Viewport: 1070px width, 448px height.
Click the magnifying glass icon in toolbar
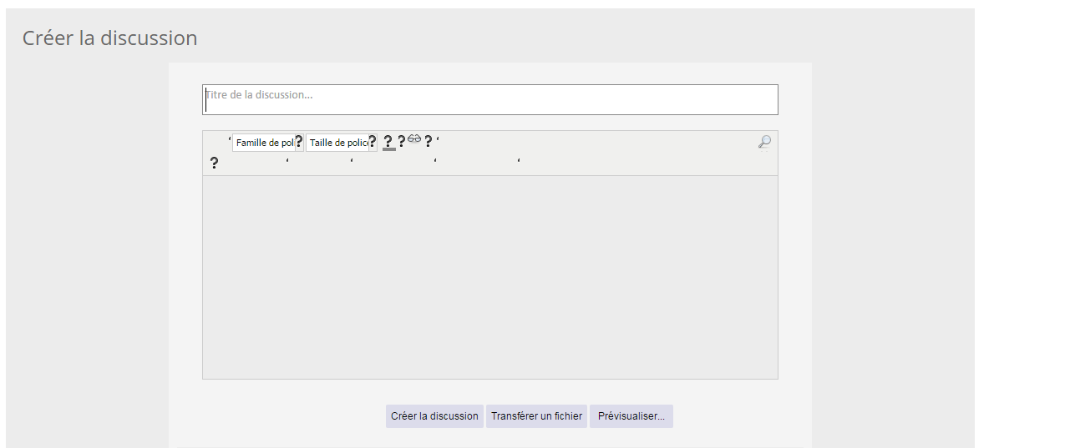pos(764,142)
